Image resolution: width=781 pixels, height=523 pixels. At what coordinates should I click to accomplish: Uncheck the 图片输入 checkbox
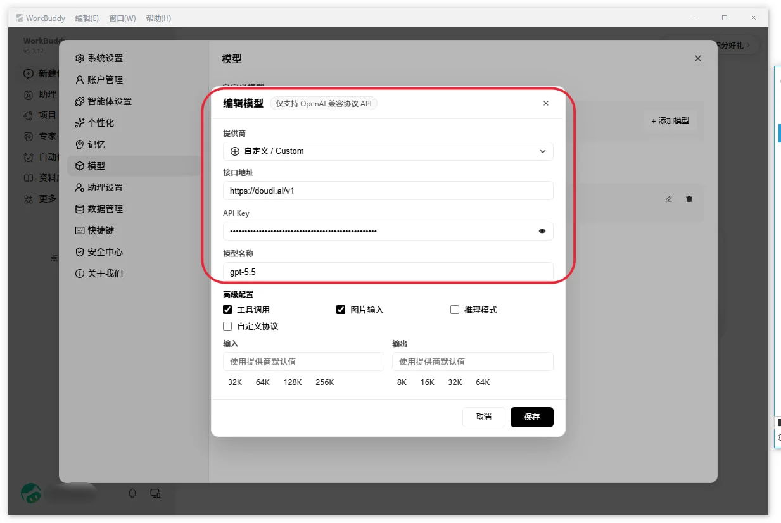(x=341, y=310)
